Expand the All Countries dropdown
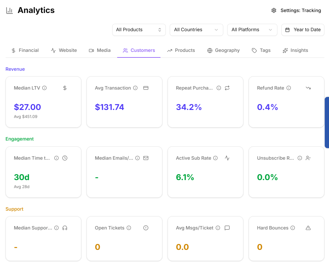 click(196, 30)
